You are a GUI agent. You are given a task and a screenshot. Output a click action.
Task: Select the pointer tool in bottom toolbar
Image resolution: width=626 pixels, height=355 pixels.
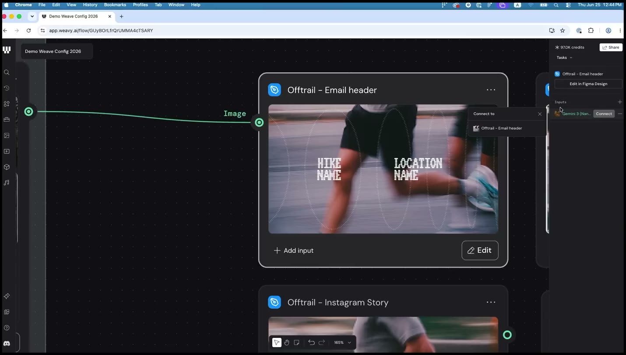click(277, 342)
